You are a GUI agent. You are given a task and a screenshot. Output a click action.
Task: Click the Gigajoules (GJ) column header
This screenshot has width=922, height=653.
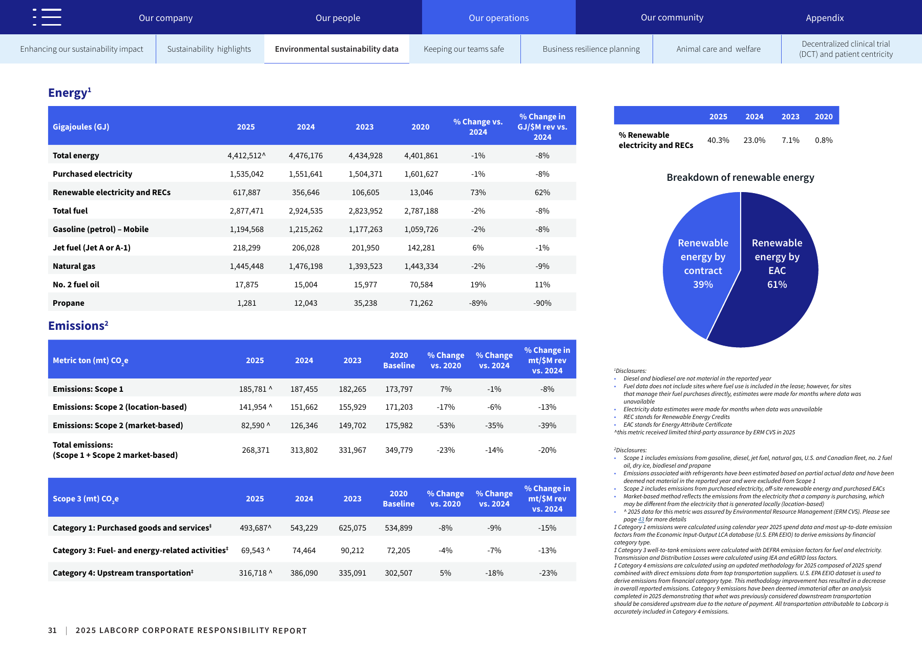81,127
